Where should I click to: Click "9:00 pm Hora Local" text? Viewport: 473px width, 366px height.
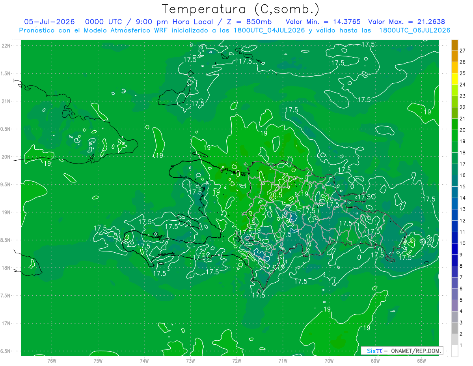(x=174, y=22)
